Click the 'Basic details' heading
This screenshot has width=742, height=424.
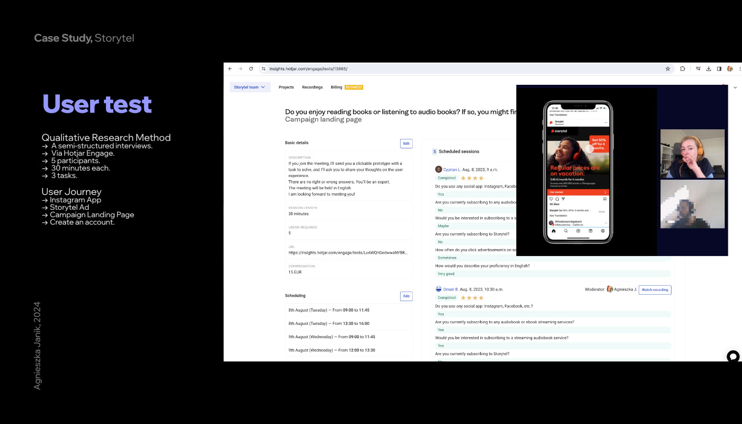(x=297, y=143)
